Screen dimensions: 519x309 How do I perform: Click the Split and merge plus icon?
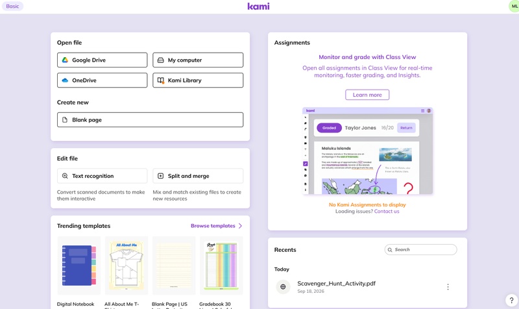point(160,176)
